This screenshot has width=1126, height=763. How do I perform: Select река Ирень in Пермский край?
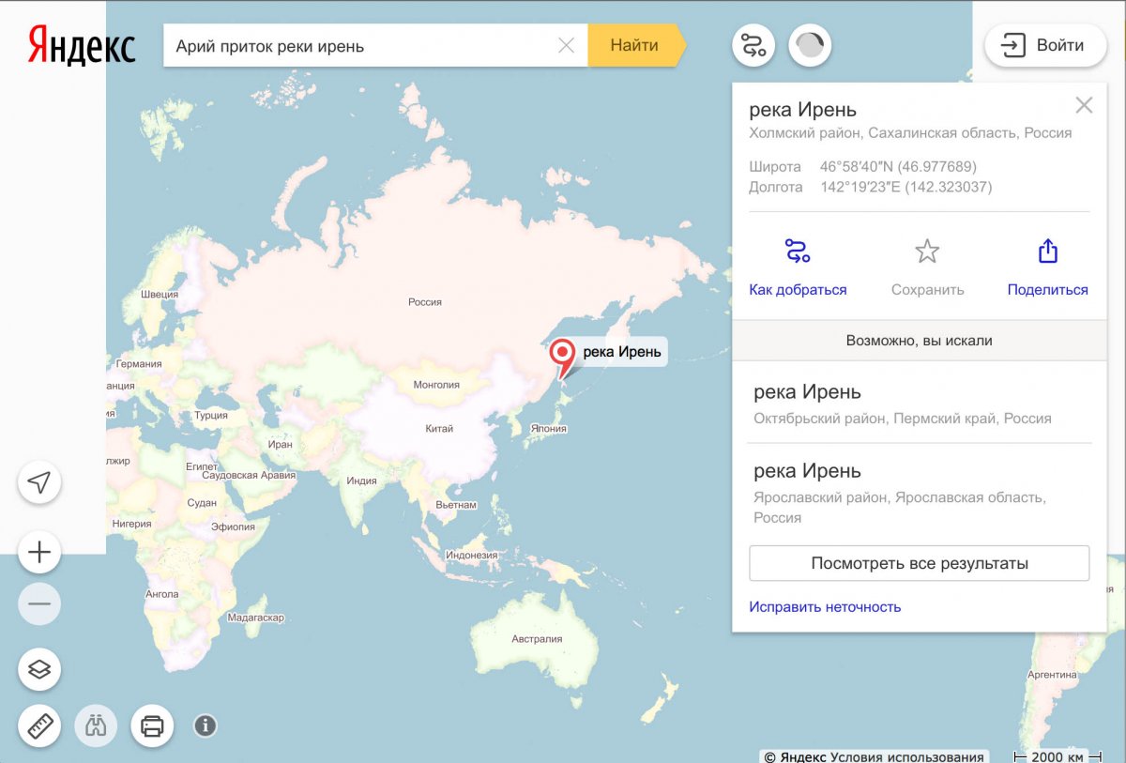point(920,404)
